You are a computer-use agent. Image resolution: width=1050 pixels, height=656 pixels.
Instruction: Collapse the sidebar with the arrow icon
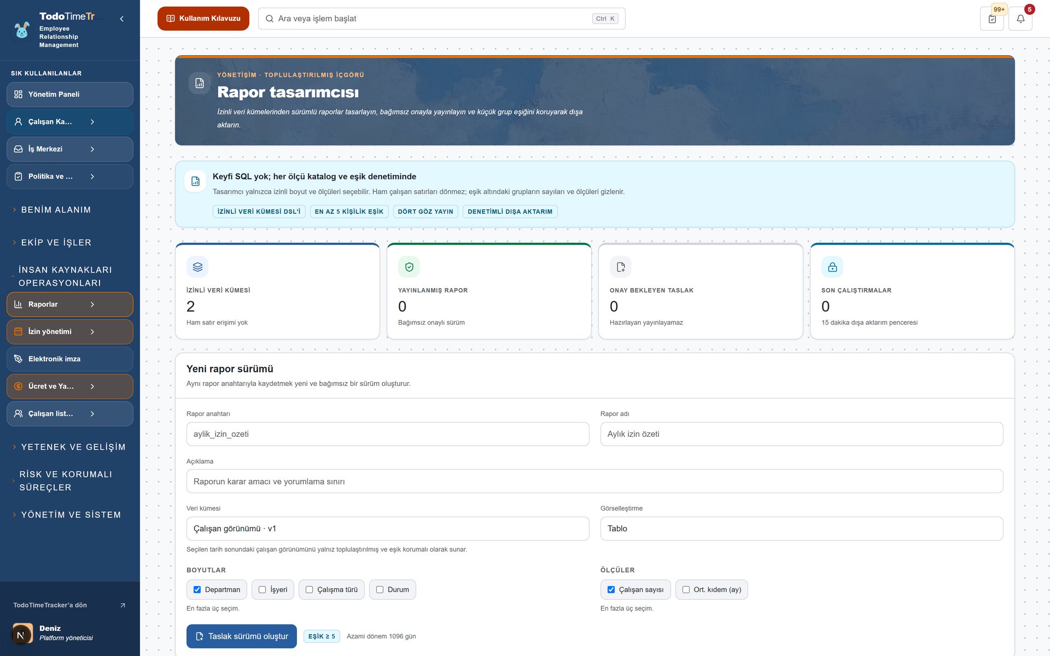click(121, 19)
